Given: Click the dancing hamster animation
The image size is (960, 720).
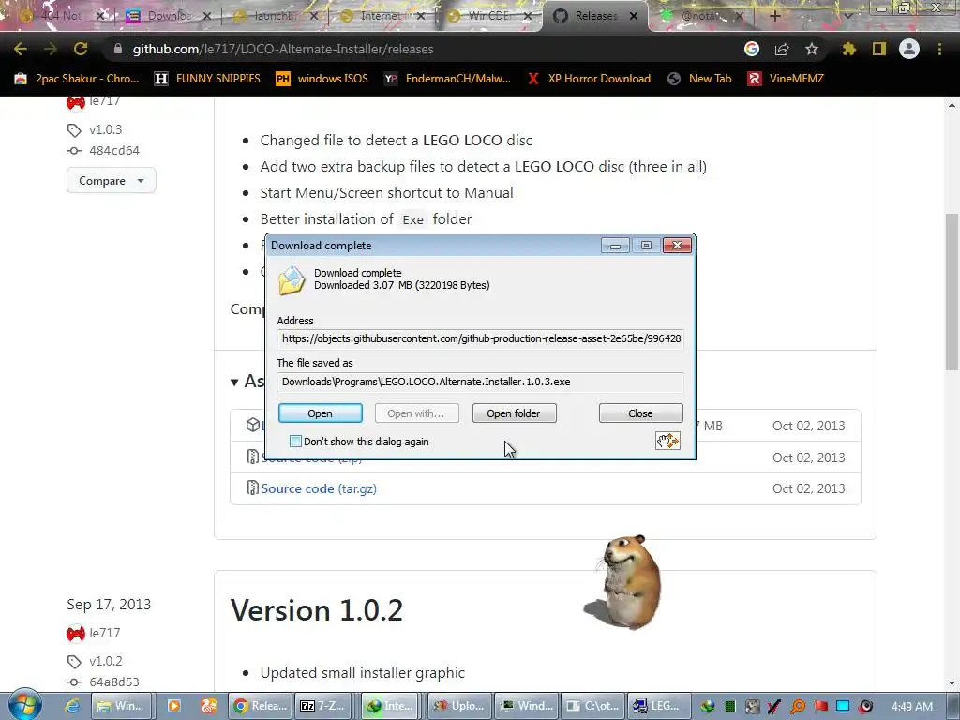Looking at the screenshot, I should coord(624,581).
